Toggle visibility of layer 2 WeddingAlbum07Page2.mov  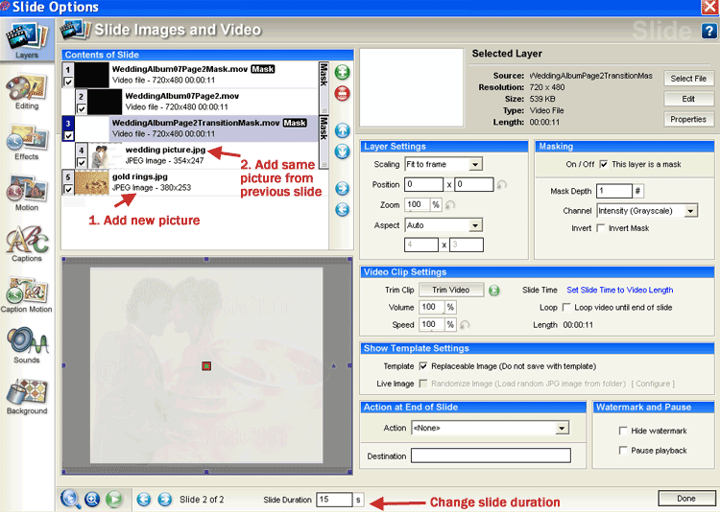pyautogui.click(x=82, y=108)
